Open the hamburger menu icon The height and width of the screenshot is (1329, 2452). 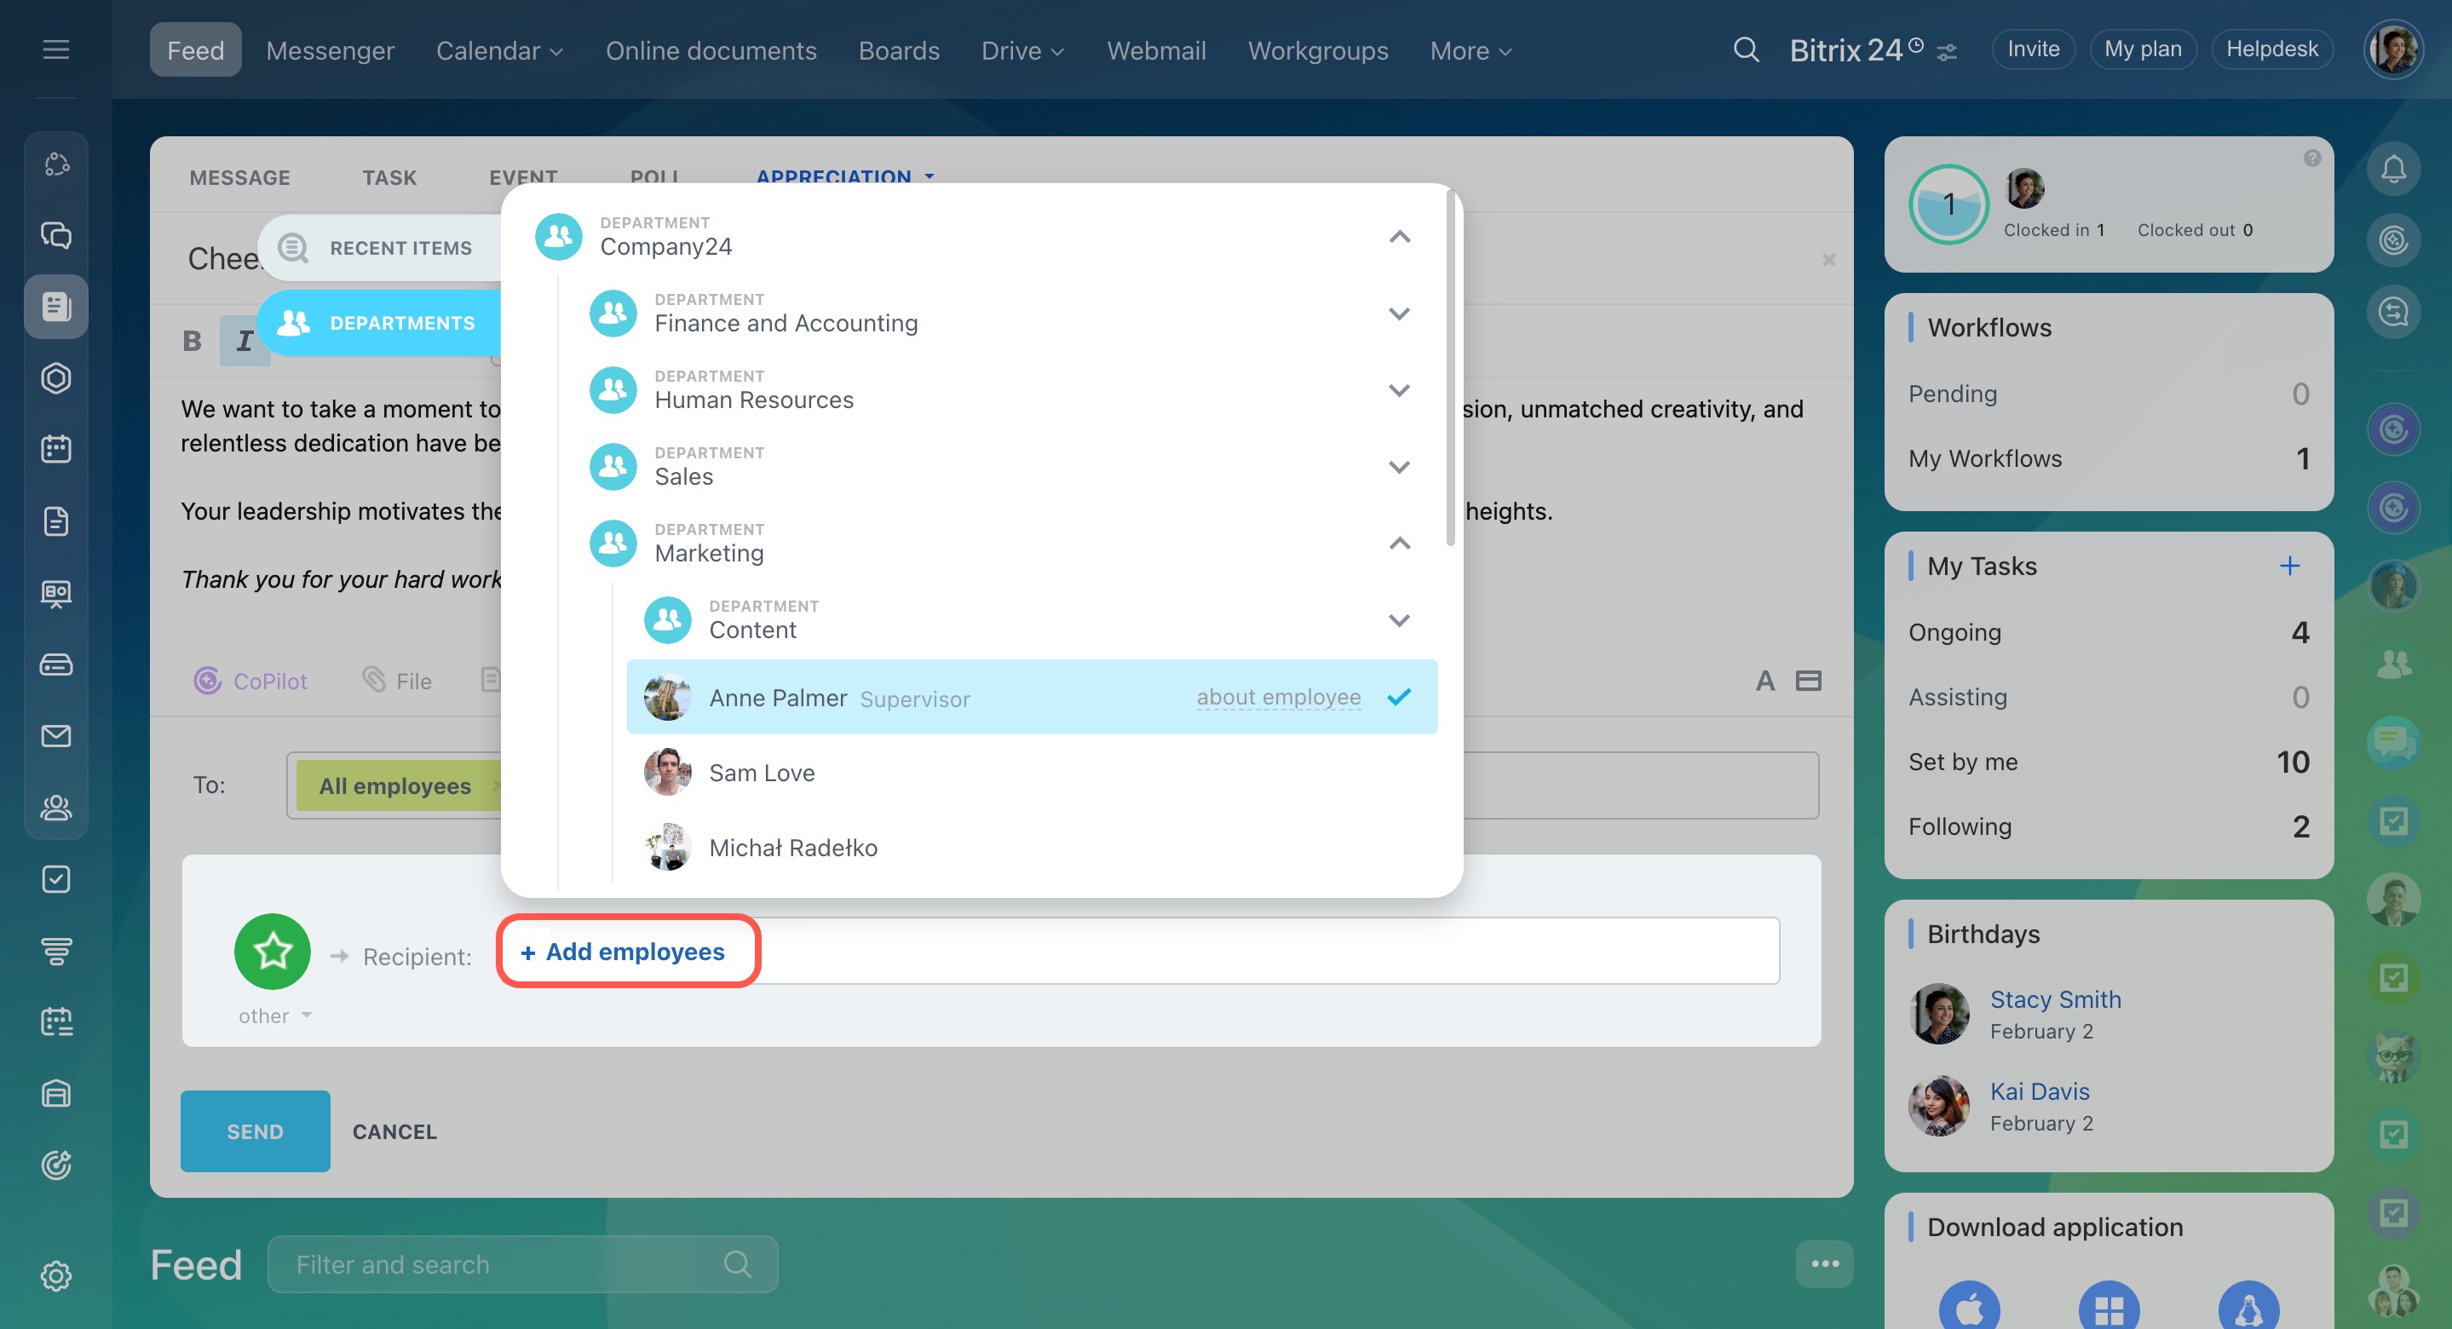[x=56, y=49]
